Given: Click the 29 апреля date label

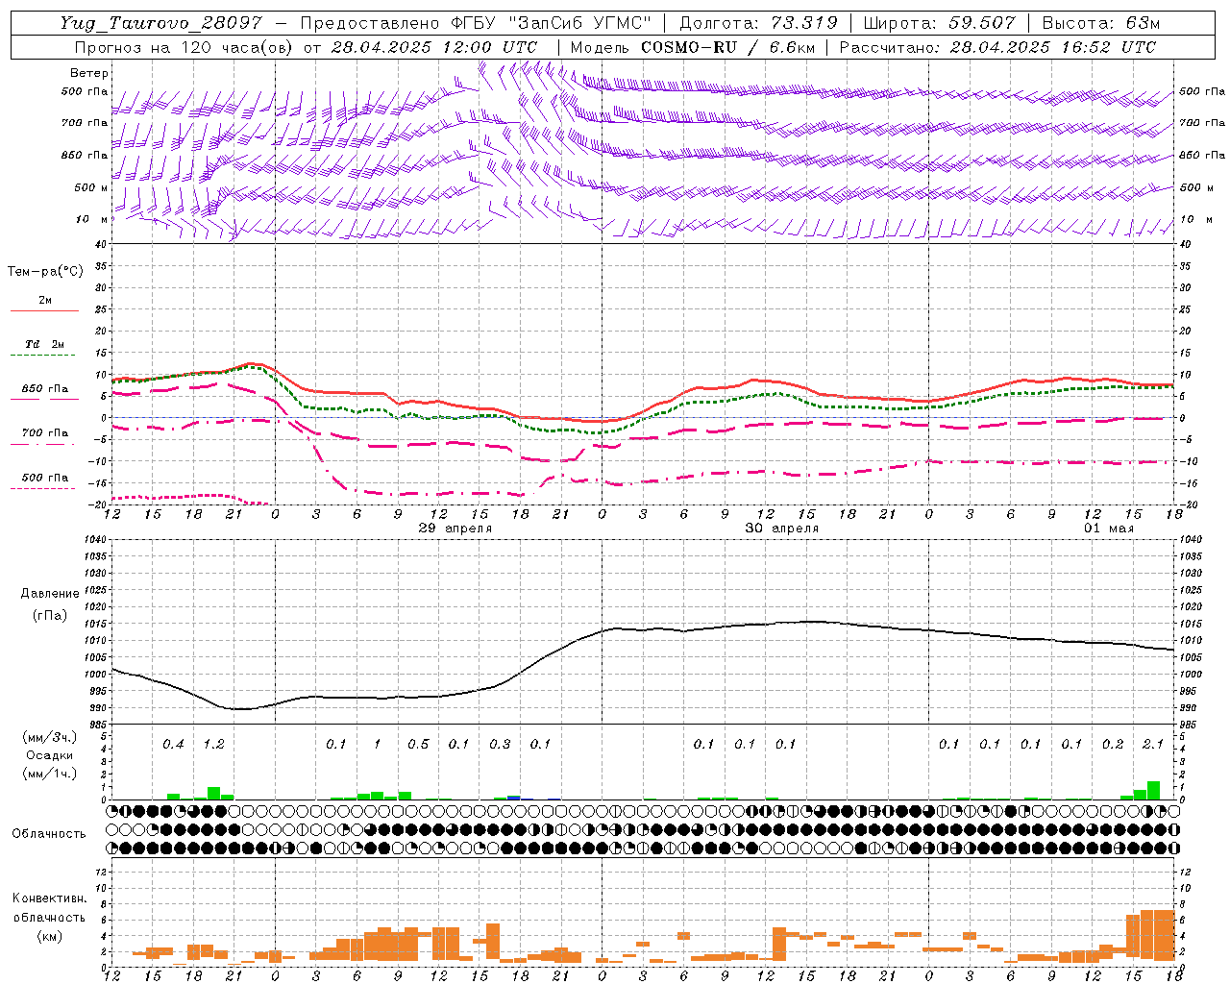Looking at the screenshot, I should (x=455, y=529).
